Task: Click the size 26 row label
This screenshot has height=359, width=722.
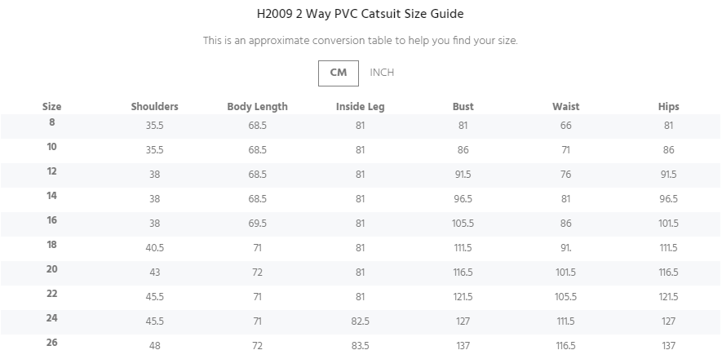Action: [x=52, y=343]
